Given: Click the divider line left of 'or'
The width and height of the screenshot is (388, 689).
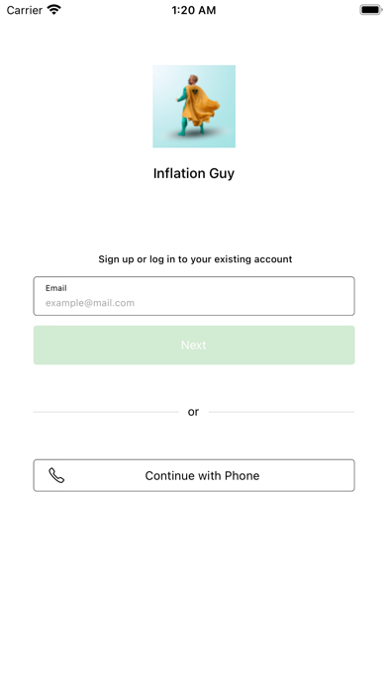Looking at the screenshot, I should 106,412.
